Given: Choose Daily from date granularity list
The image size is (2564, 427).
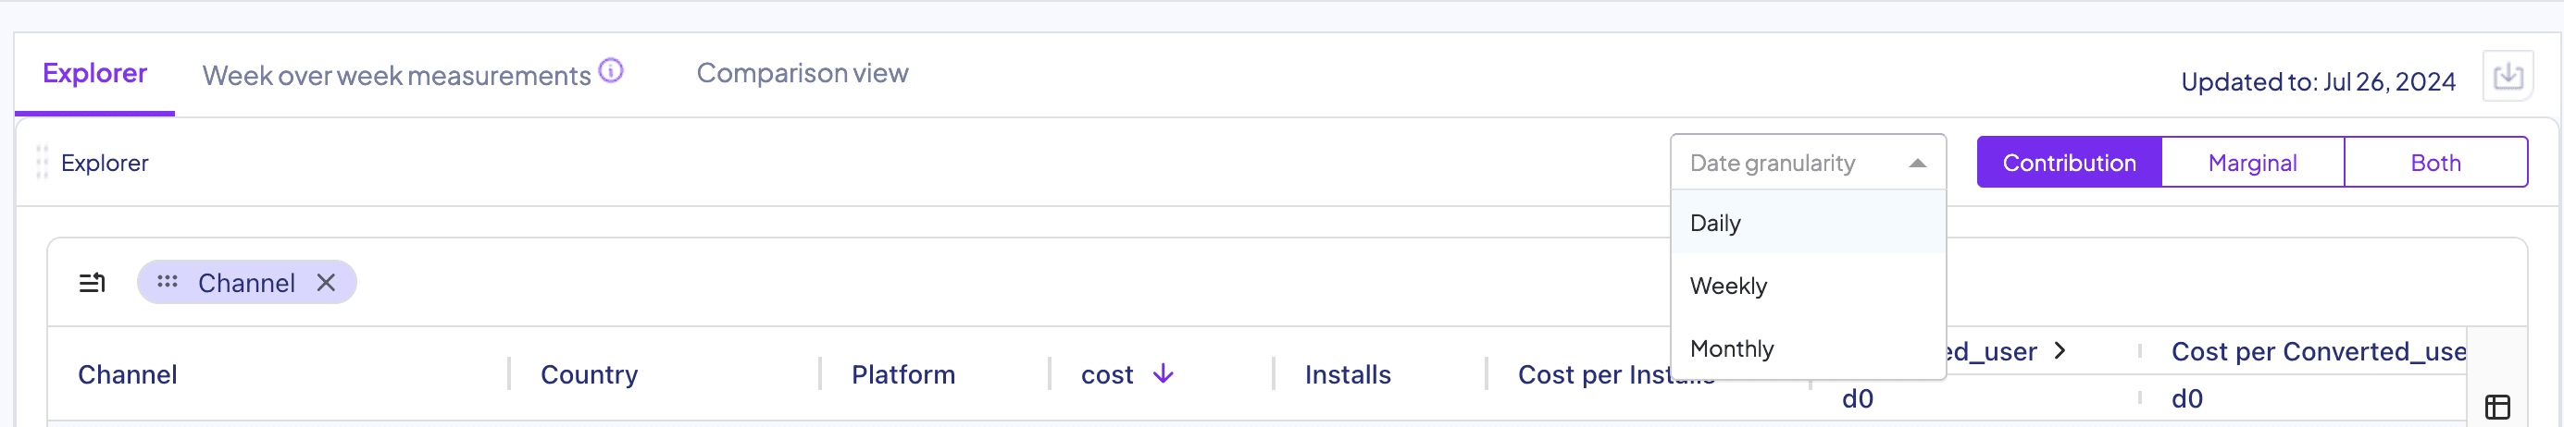Looking at the screenshot, I should coord(1715,224).
